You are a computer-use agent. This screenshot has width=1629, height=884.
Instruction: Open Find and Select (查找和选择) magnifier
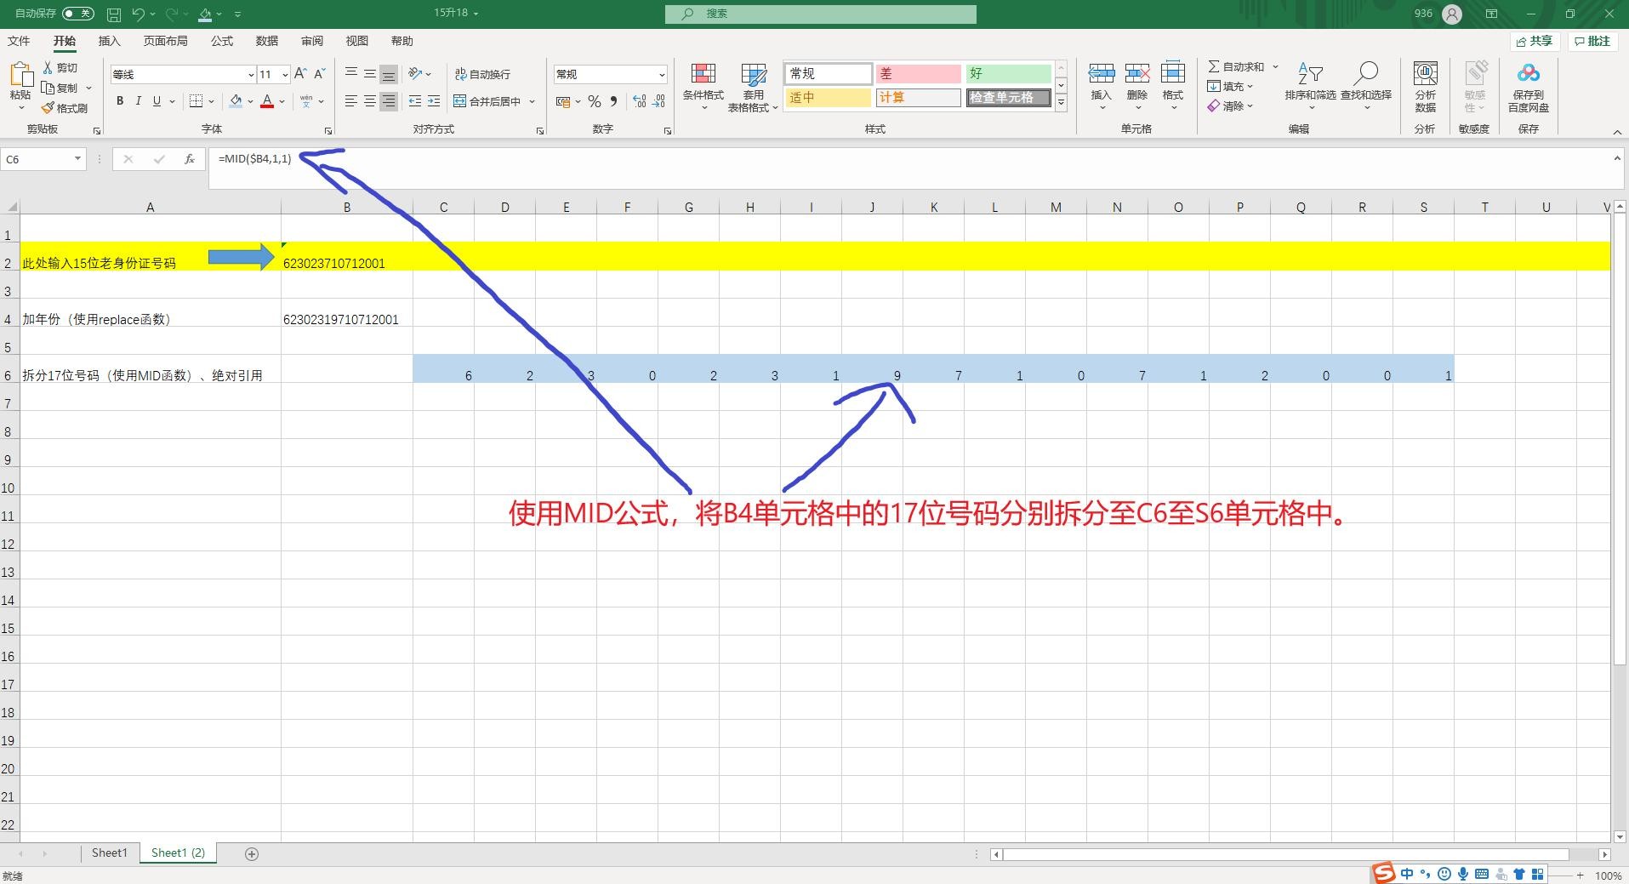coord(1365,75)
